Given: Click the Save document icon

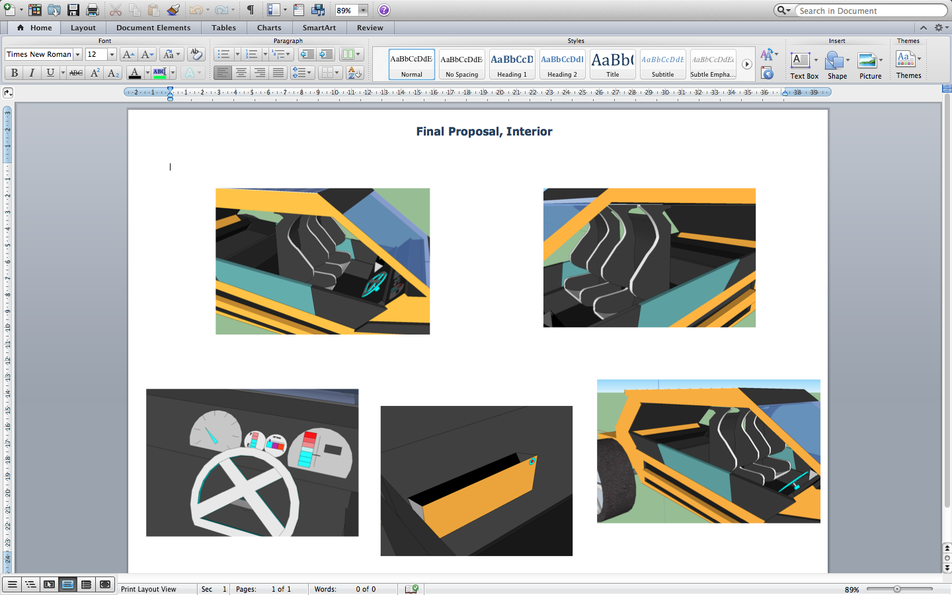Looking at the screenshot, I should pyautogui.click(x=74, y=9).
